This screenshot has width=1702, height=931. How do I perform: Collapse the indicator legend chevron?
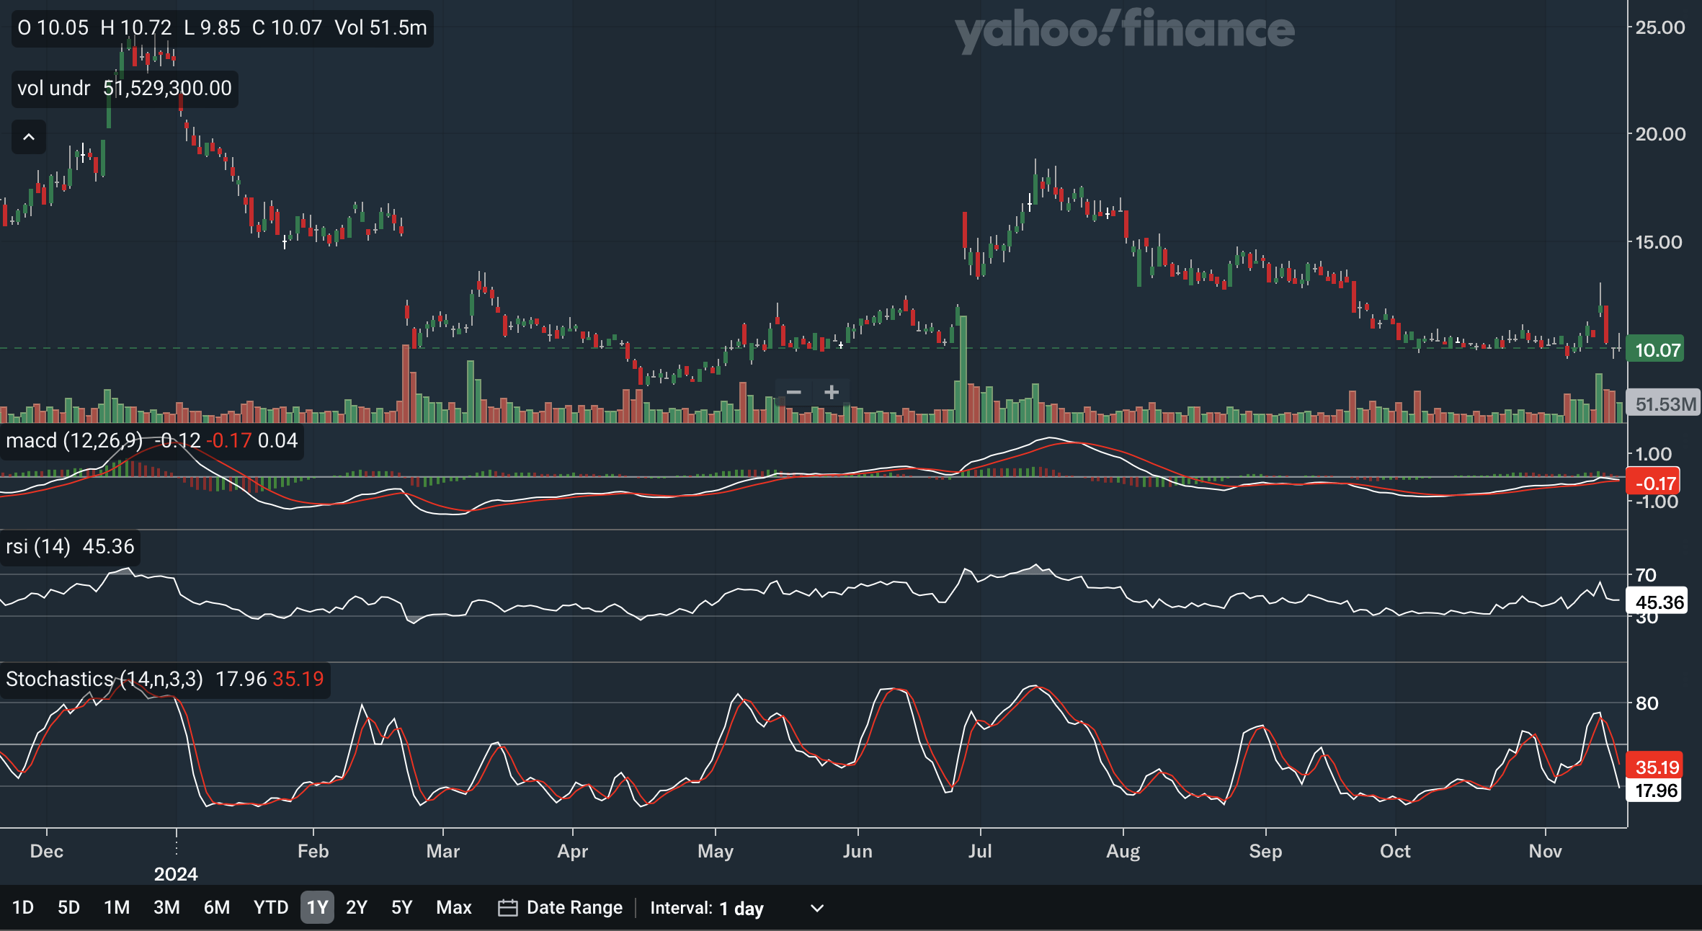(29, 137)
